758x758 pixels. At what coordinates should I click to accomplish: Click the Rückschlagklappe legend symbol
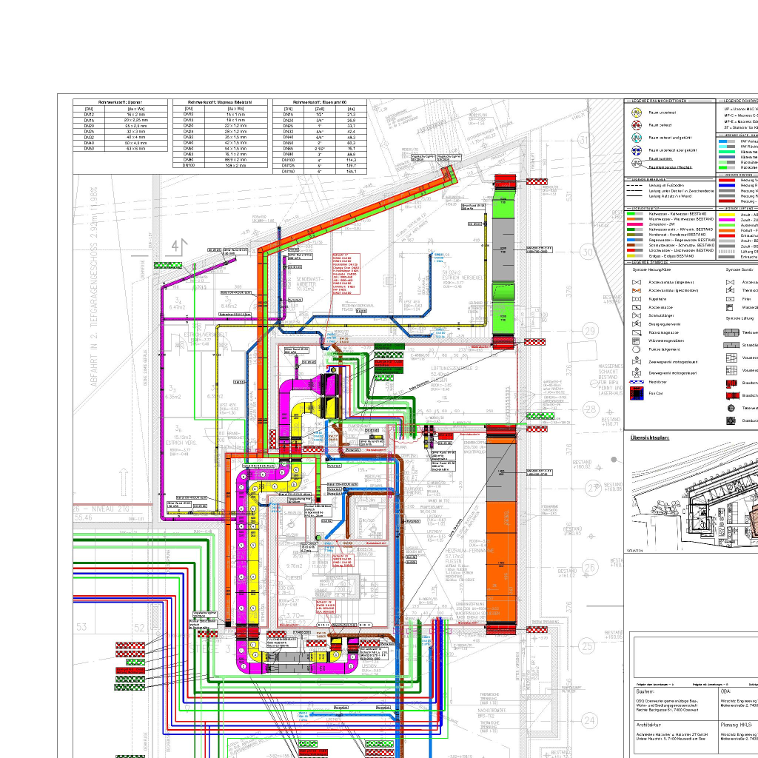tap(636, 332)
